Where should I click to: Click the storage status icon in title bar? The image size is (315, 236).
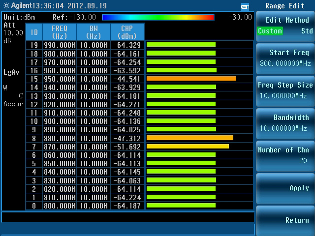point(245,6)
